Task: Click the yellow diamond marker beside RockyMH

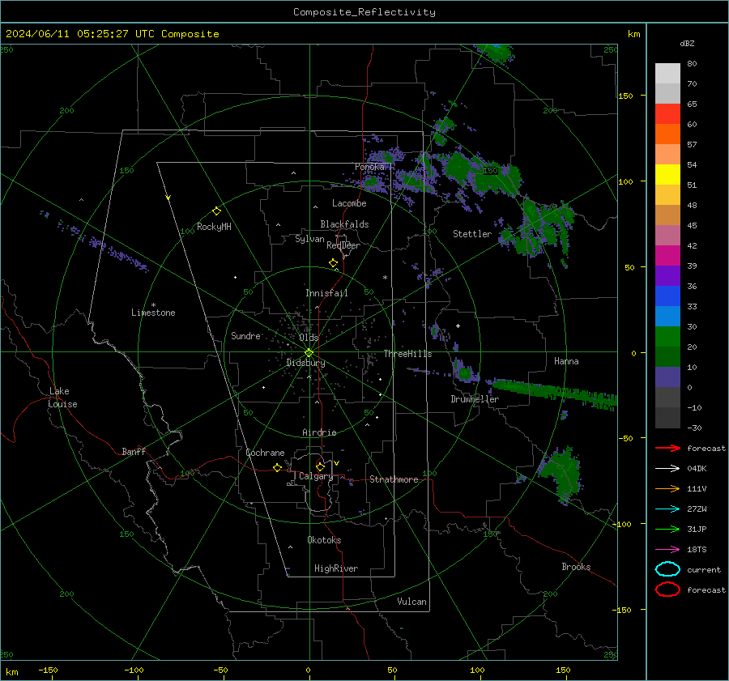Action: 216,211
